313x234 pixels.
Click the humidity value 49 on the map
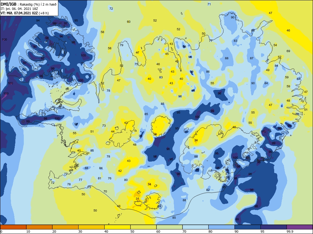pos(268,70)
